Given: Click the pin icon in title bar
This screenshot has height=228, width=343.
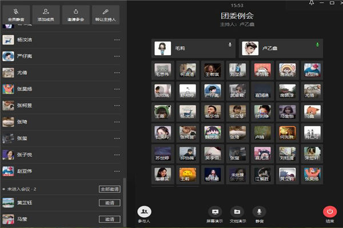Looking at the screenshot, I should coord(311,3).
